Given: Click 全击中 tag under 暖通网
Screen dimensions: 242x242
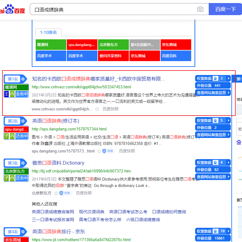Looking at the screenshot, I should (22, 94).
